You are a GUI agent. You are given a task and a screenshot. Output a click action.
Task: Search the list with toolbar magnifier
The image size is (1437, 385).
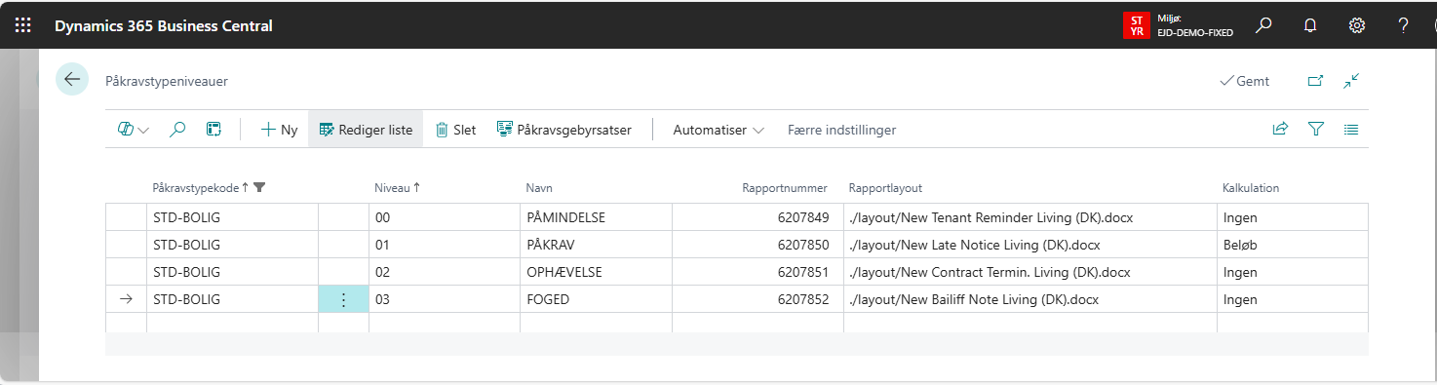[177, 130]
